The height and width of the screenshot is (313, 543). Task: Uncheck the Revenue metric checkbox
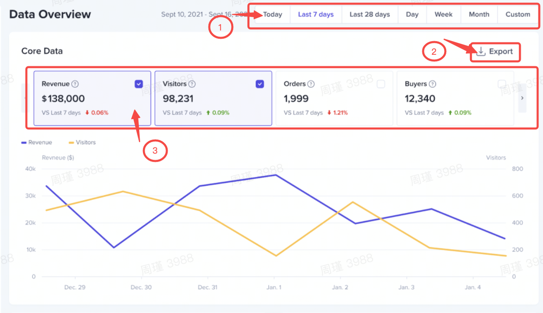[139, 84]
